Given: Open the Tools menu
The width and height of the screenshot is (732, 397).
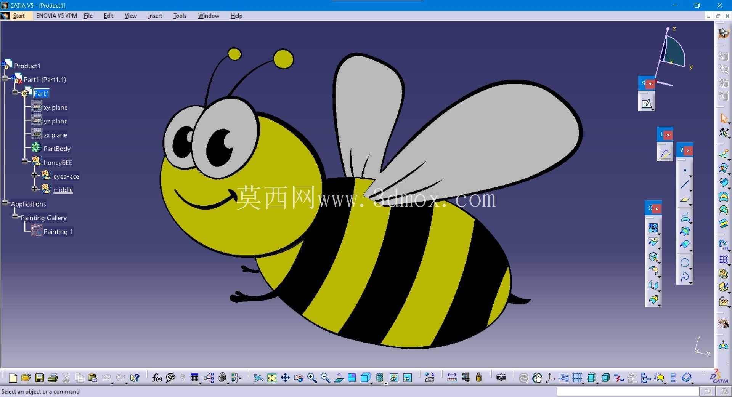Looking at the screenshot, I should 180,16.
